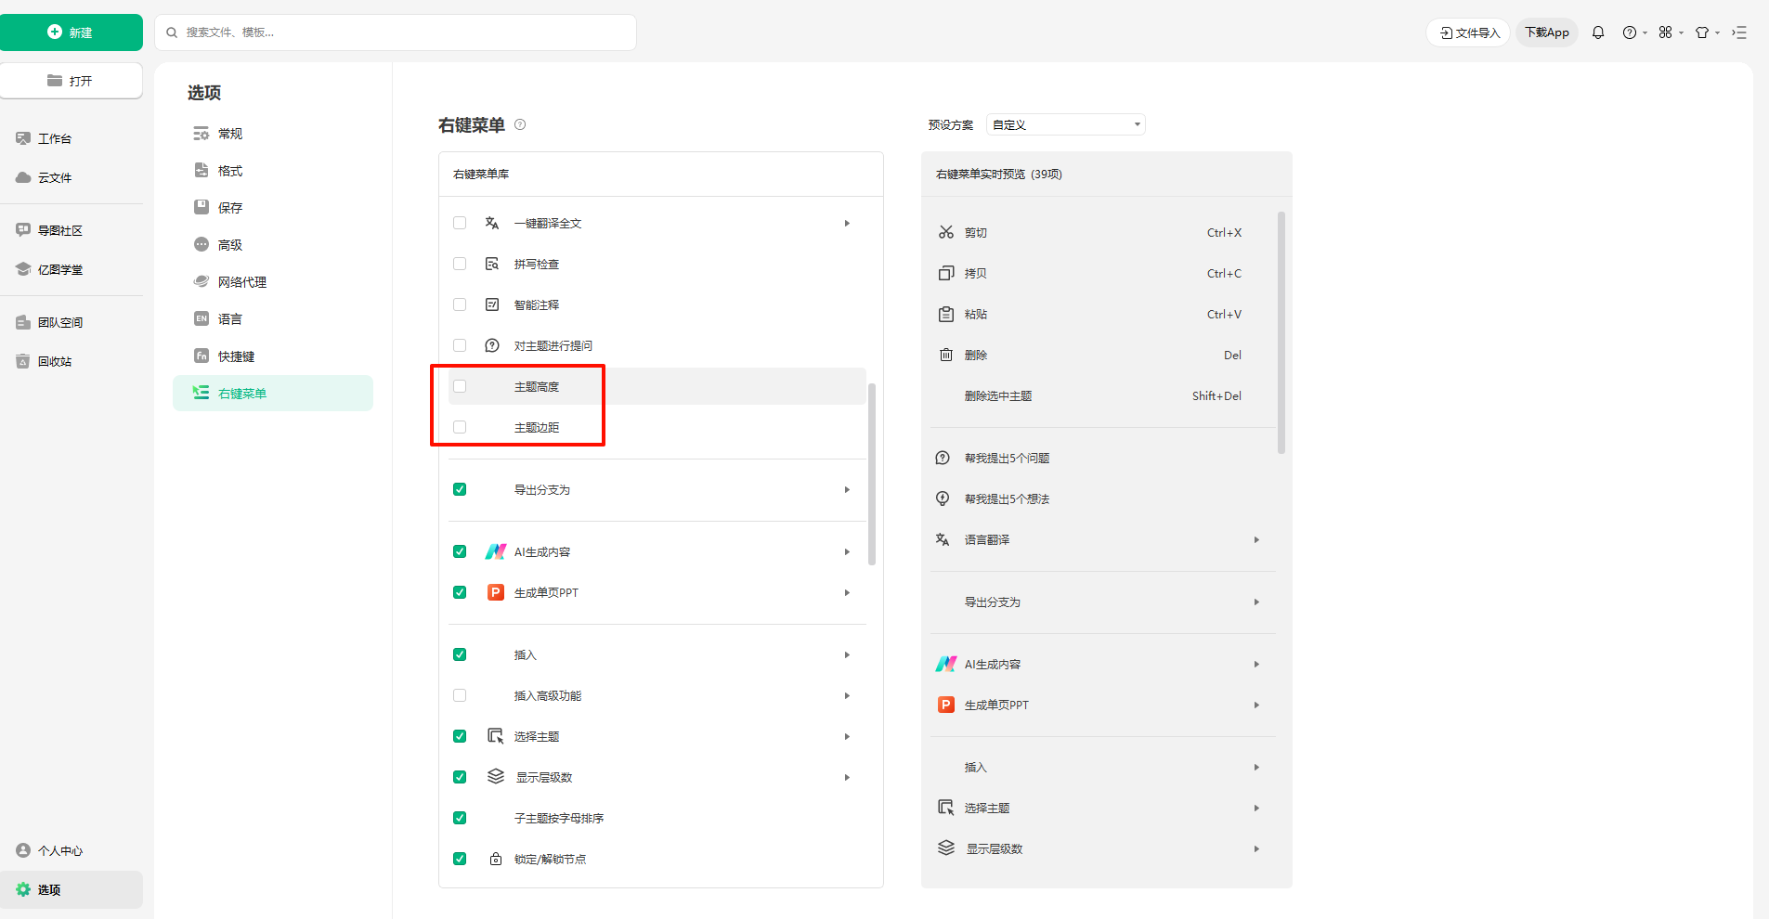Tick the 主题高度 checkbox

(460, 386)
